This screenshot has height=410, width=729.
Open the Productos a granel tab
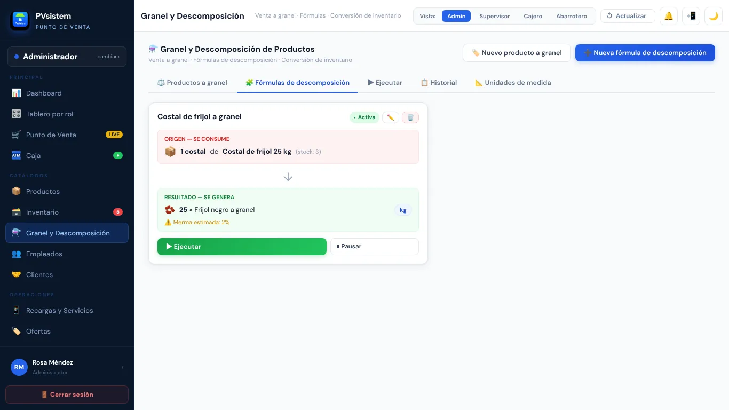(x=192, y=83)
